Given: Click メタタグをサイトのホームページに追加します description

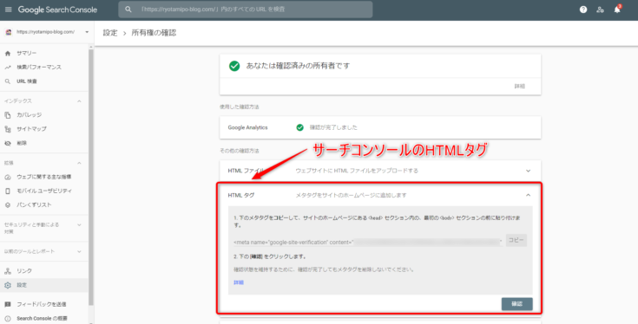Looking at the screenshot, I should (x=352, y=195).
